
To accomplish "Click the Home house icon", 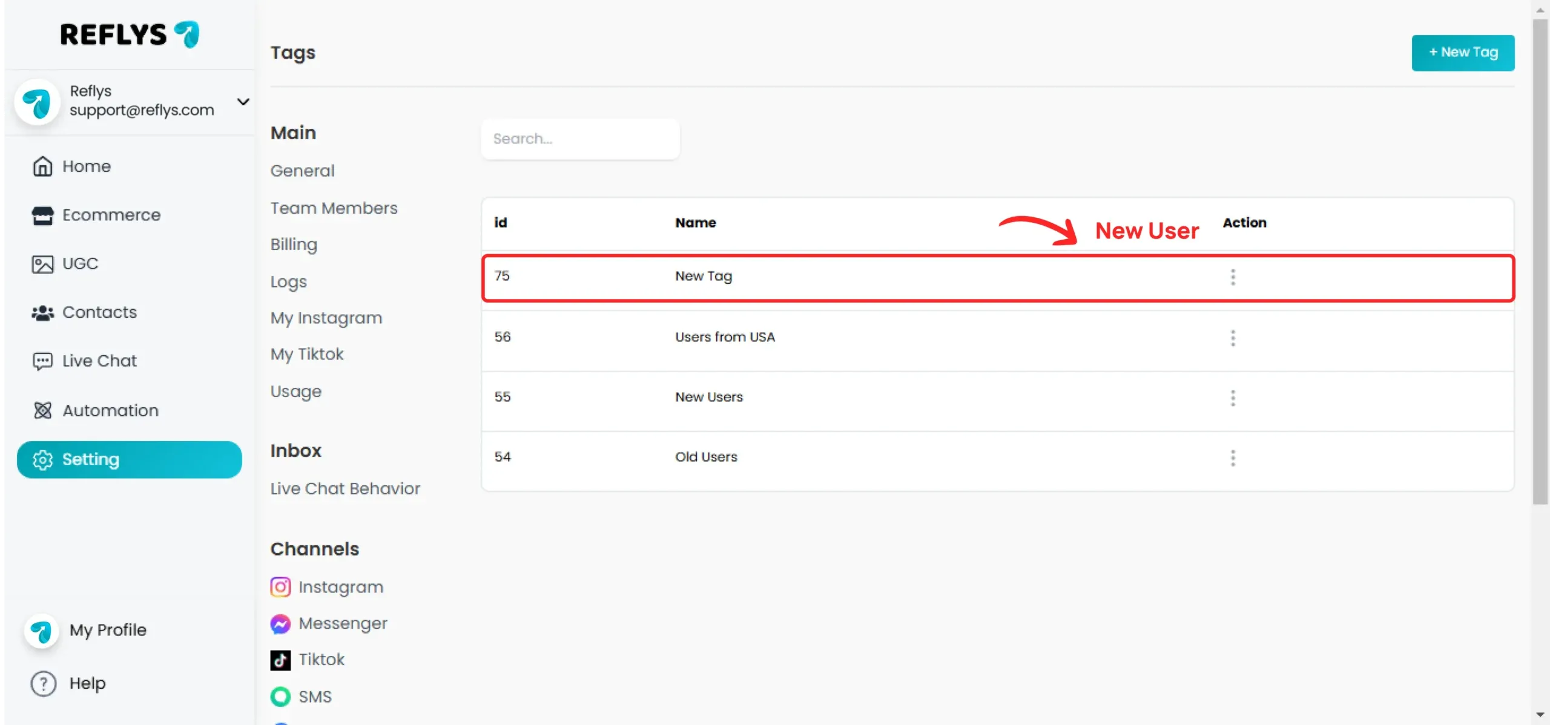I will click(42, 166).
